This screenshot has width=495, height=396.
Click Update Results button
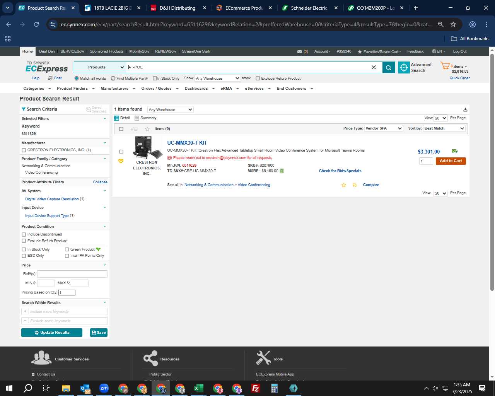click(52, 333)
